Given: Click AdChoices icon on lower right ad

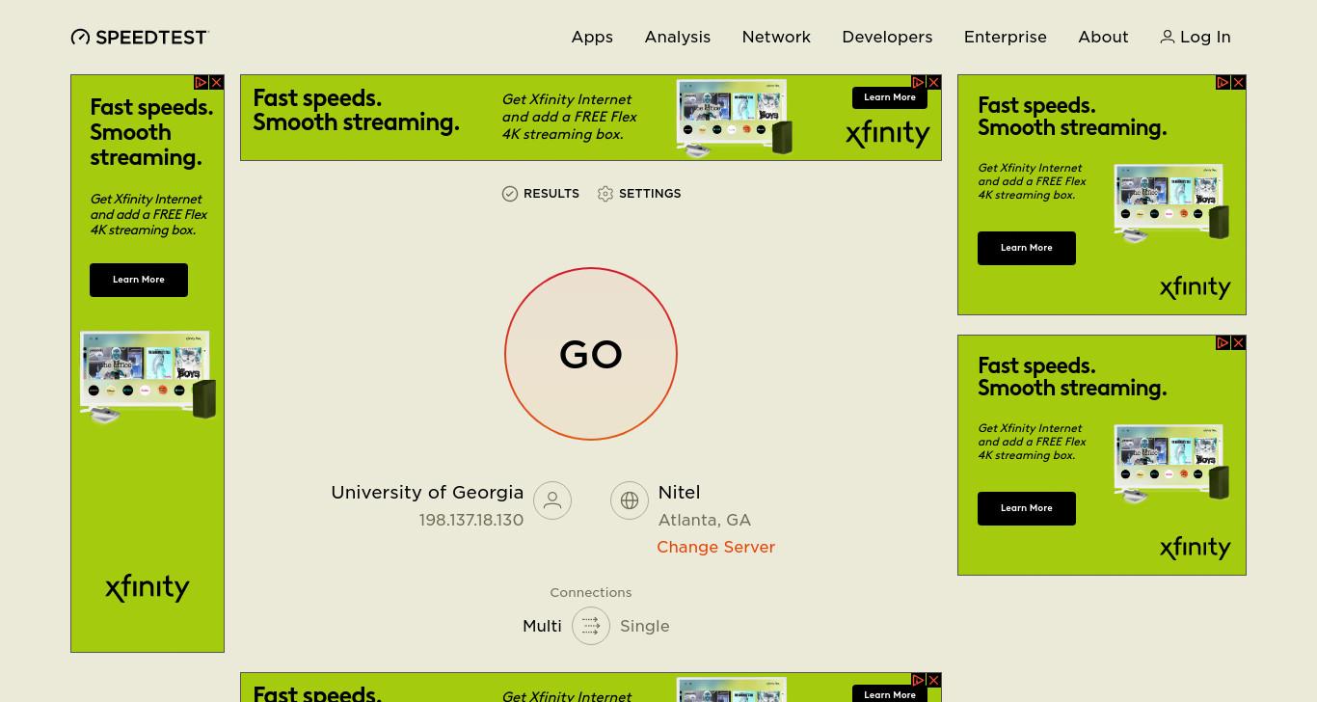Looking at the screenshot, I should (1223, 343).
